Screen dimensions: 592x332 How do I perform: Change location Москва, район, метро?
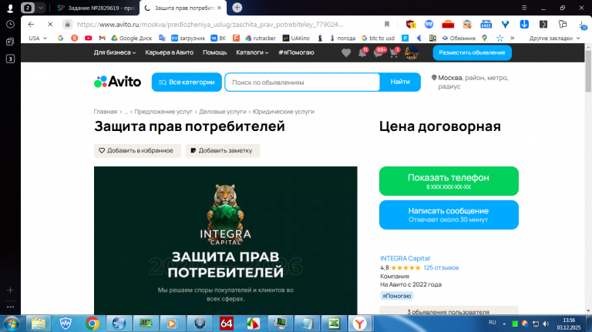pos(470,82)
